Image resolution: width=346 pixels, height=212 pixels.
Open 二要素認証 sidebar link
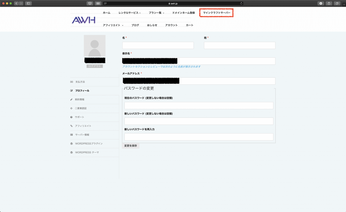80,108
